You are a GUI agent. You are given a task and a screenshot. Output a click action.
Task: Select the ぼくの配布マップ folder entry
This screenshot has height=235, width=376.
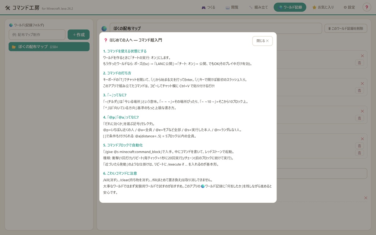(x=49, y=47)
